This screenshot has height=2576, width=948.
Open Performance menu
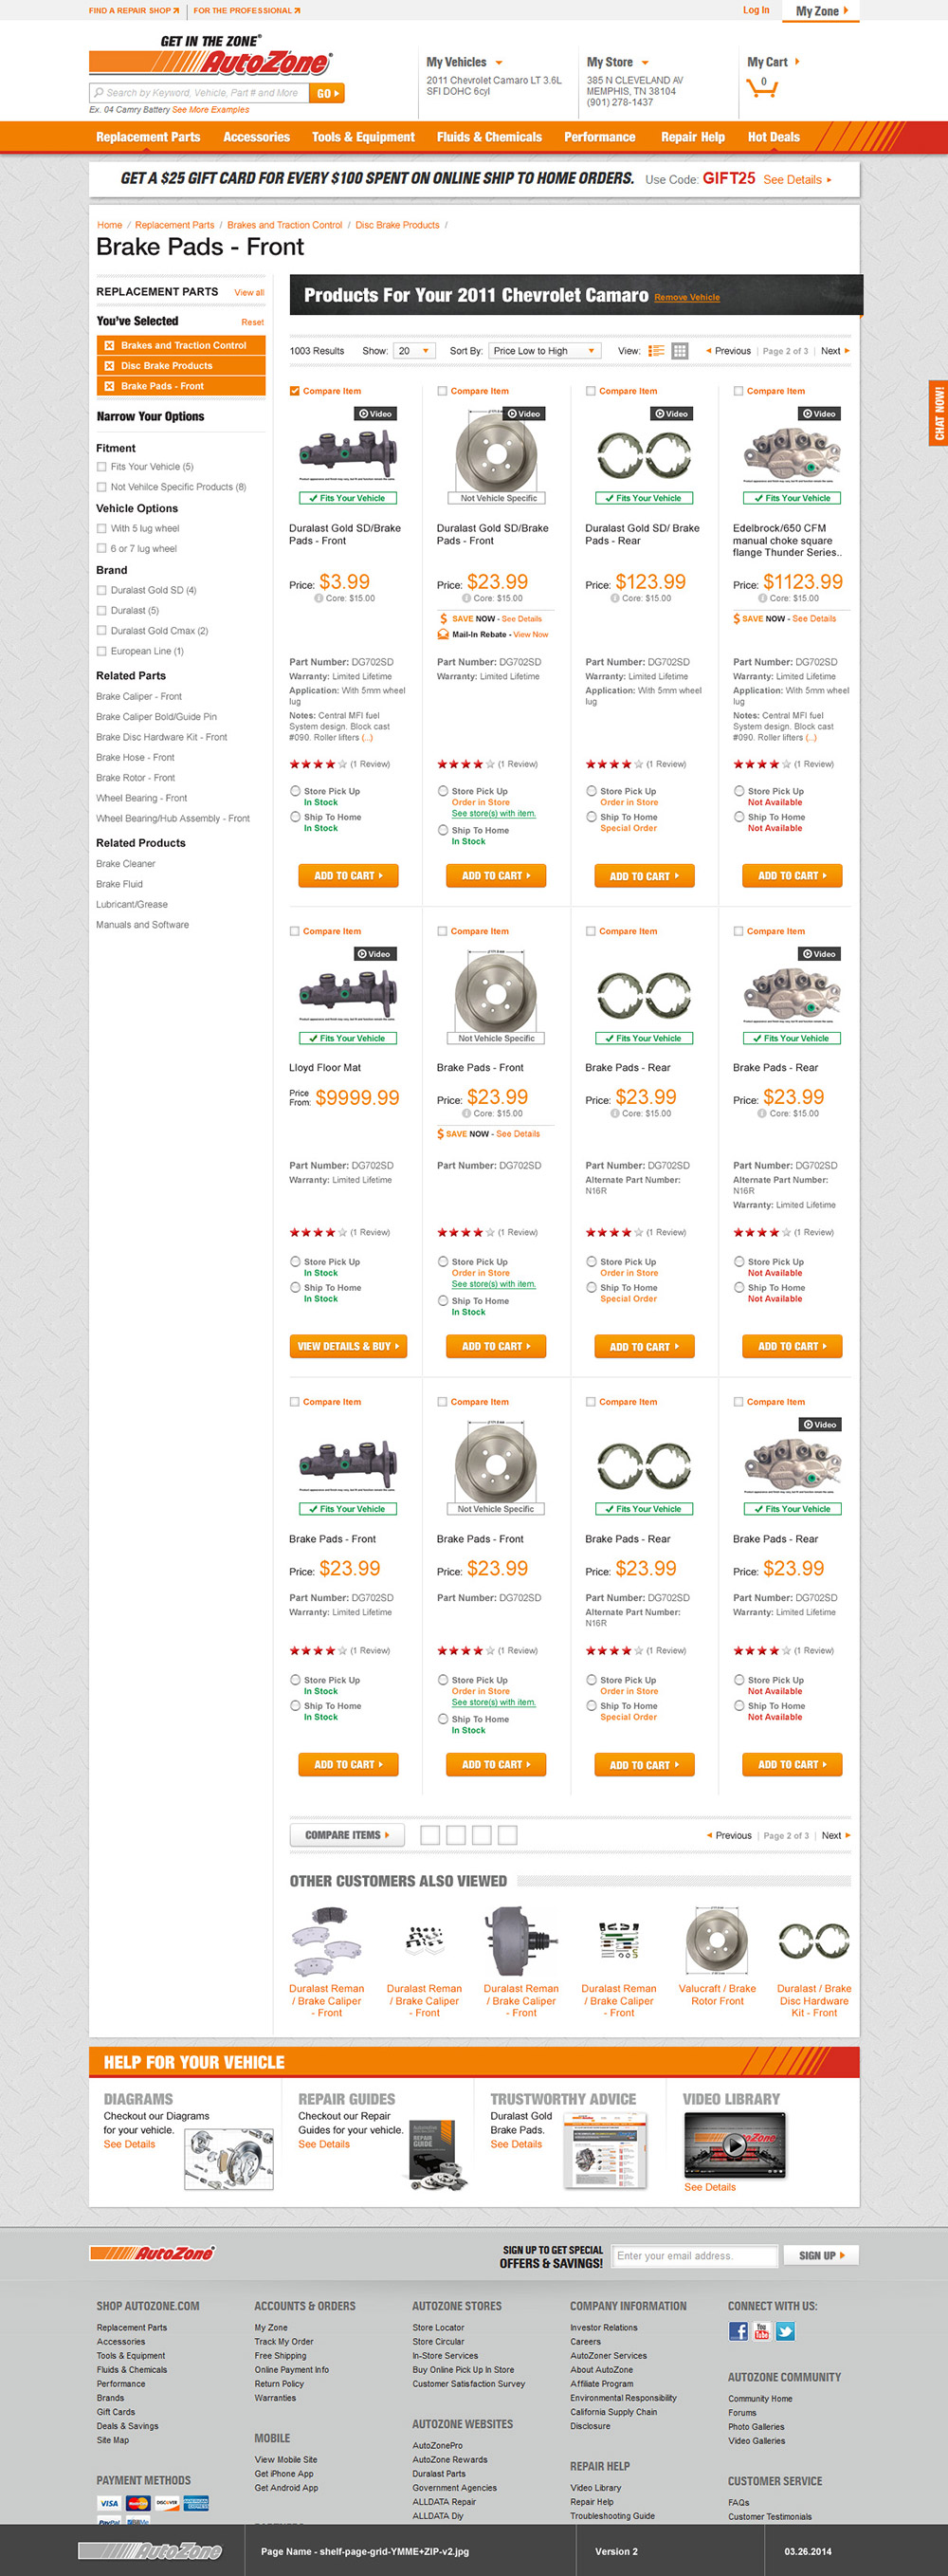click(x=600, y=137)
